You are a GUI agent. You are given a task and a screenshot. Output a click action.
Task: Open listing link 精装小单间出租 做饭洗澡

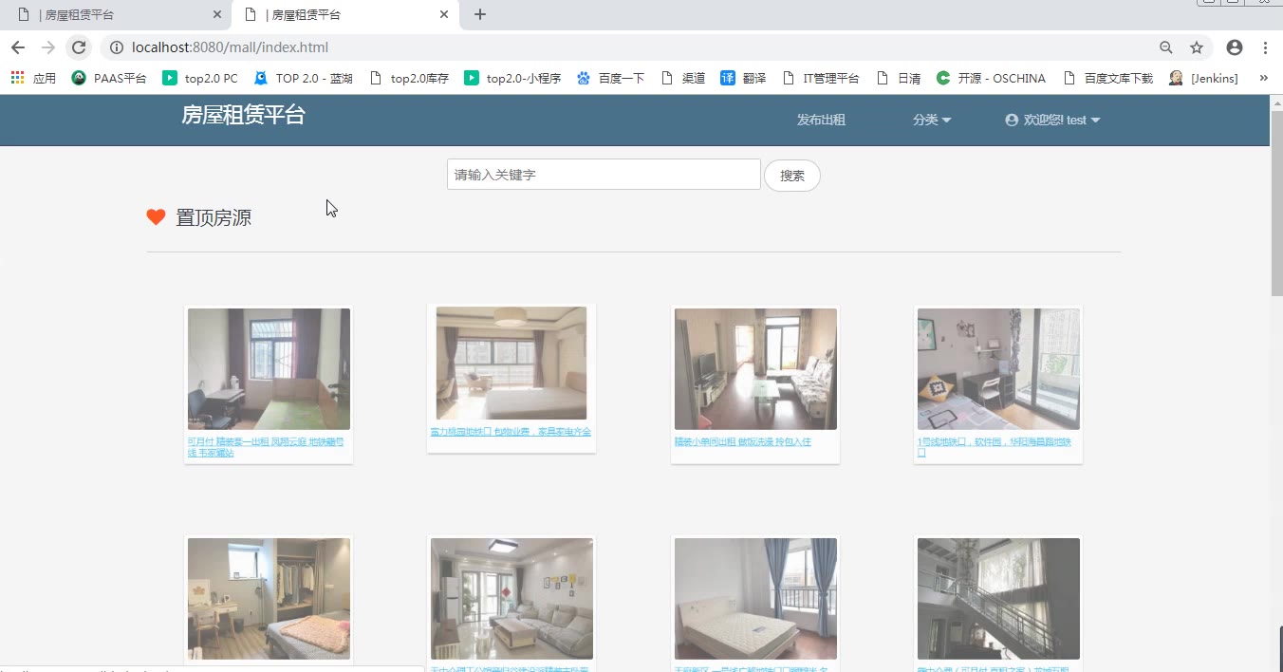click(x=743, y=442)
